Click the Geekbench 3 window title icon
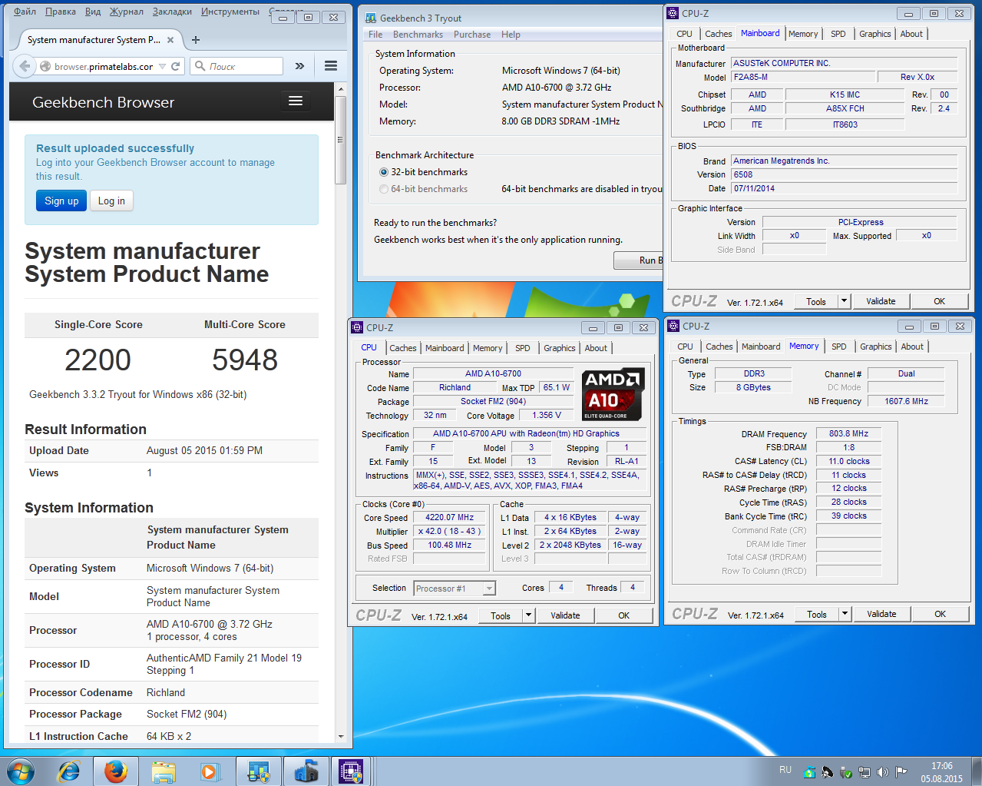The image size is (982, 786). 371,18
